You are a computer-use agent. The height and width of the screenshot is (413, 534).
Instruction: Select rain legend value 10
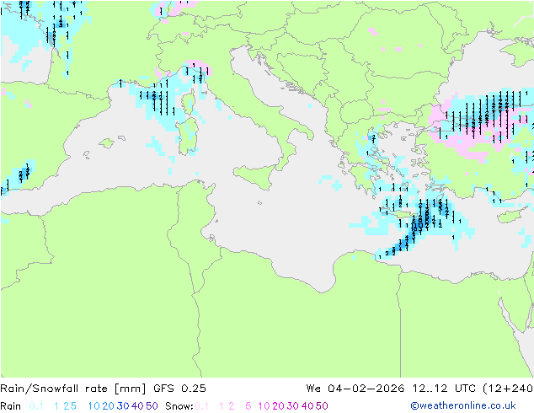[93, 406]
